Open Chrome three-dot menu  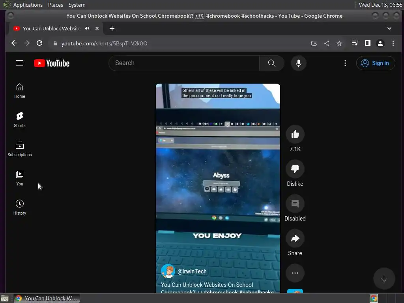click(x=393, y=43)
